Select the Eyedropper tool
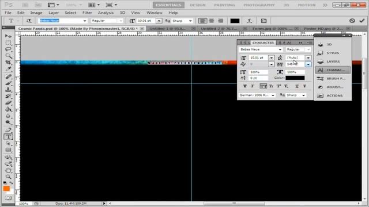Image resolution: width=369 pixels, height=207 pixels. click(8, 69)
